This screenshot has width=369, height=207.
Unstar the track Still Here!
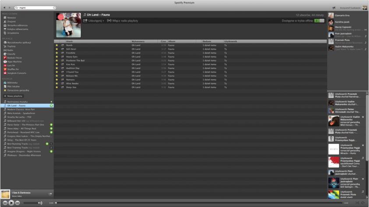[57, 49]
